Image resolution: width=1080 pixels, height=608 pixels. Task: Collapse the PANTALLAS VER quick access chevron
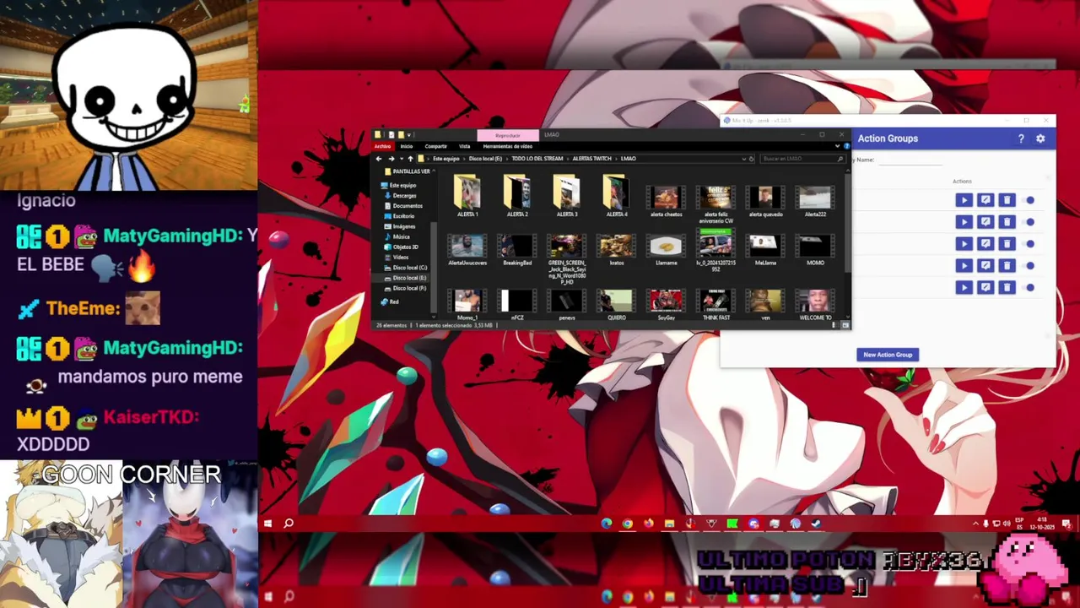433,171
